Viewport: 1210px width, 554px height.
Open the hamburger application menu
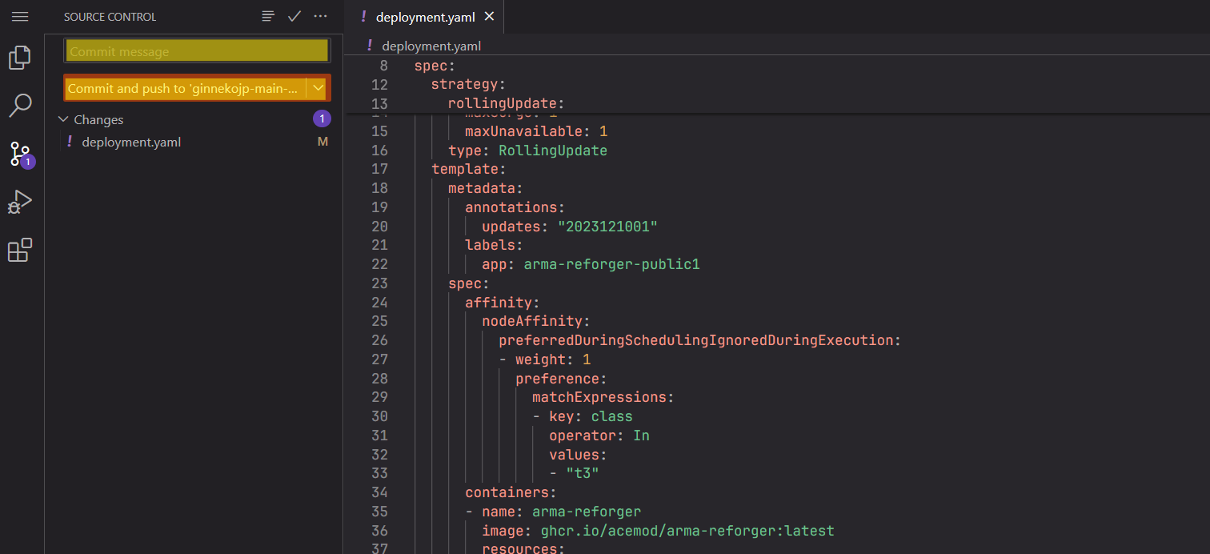point(20,16)
